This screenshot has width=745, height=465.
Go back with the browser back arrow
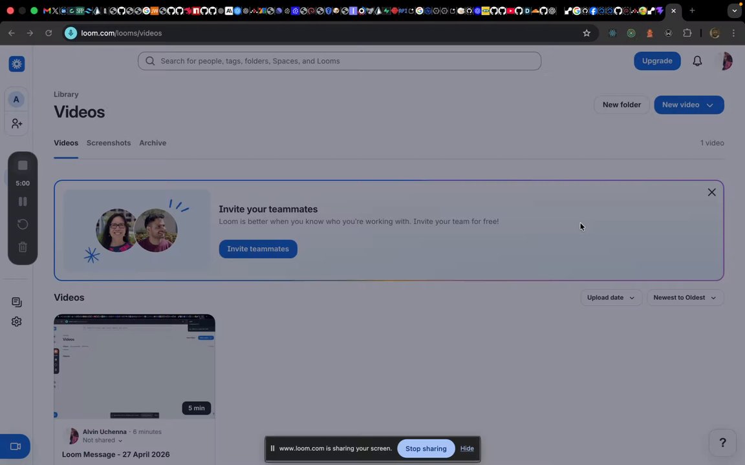pos(12,33)
